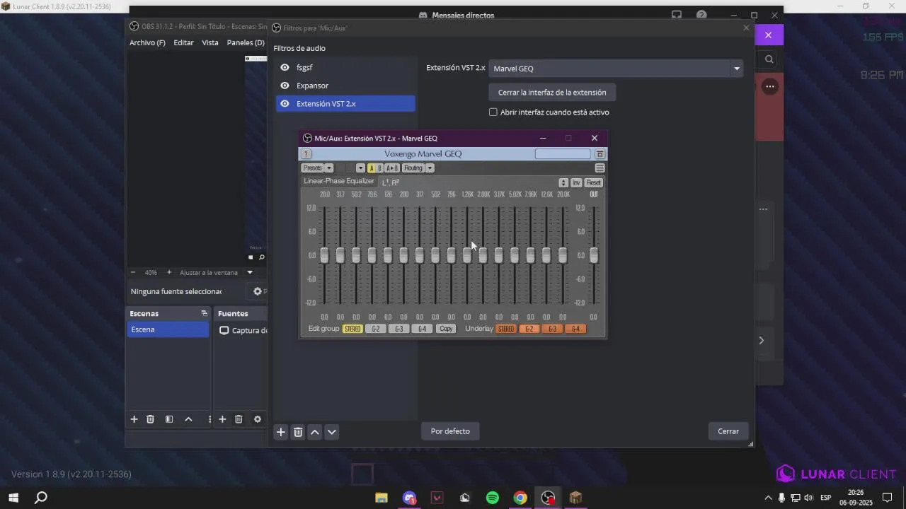Click the search icon in background window

pos(769,59)
